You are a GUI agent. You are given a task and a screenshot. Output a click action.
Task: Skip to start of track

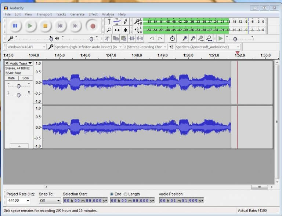click(60, 26)
